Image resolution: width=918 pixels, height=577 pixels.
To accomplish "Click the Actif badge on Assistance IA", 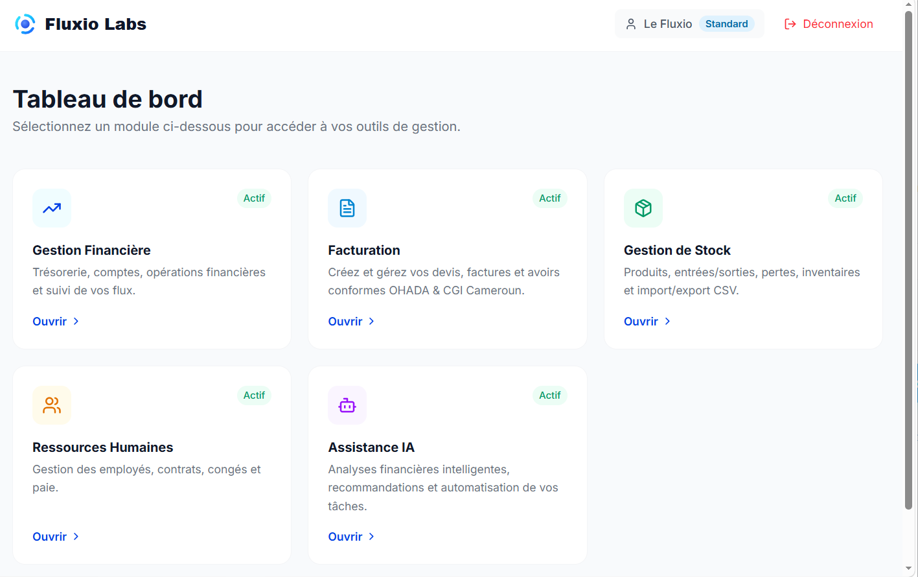I will (x=550, y=395).
